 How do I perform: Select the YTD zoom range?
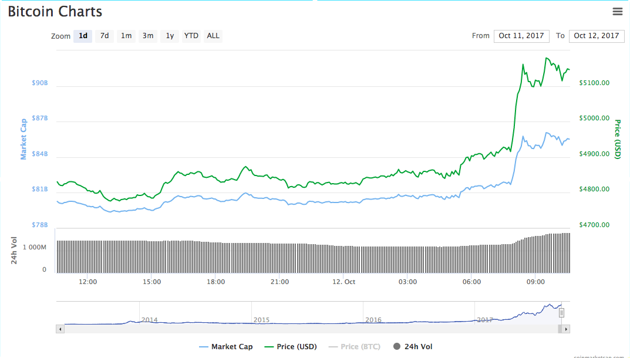(191, 36)
